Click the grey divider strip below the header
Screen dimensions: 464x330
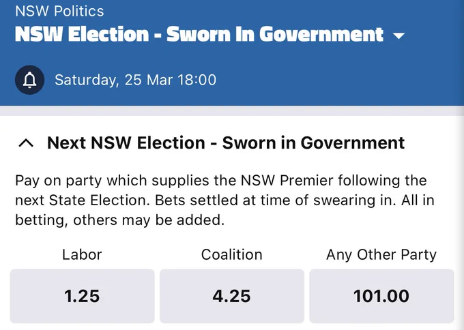tap(232, 110)
